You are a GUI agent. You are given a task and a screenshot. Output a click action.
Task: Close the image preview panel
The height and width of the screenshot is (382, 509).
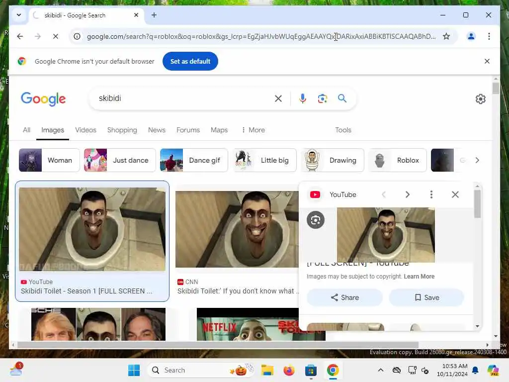click(455, 194)
